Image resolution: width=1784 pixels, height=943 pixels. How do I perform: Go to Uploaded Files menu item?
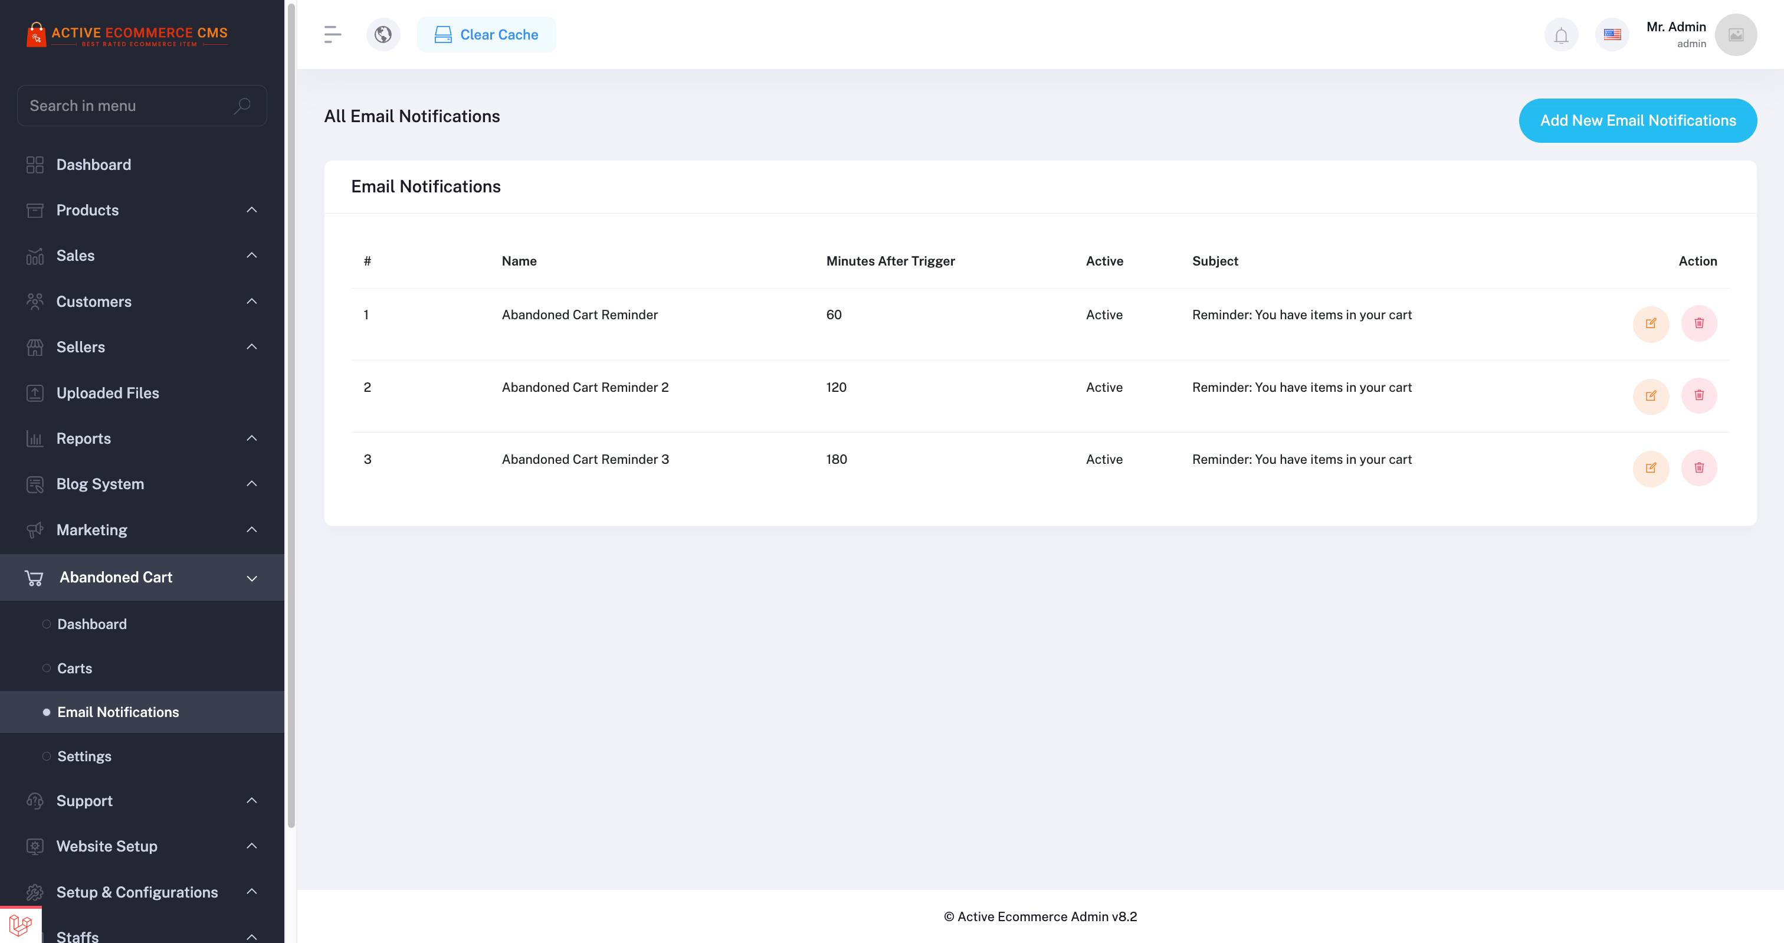coord(107,393)
